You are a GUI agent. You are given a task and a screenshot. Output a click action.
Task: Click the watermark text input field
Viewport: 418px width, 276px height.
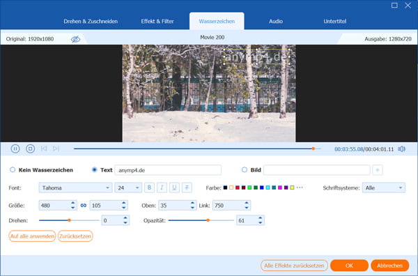coord(168,170)
